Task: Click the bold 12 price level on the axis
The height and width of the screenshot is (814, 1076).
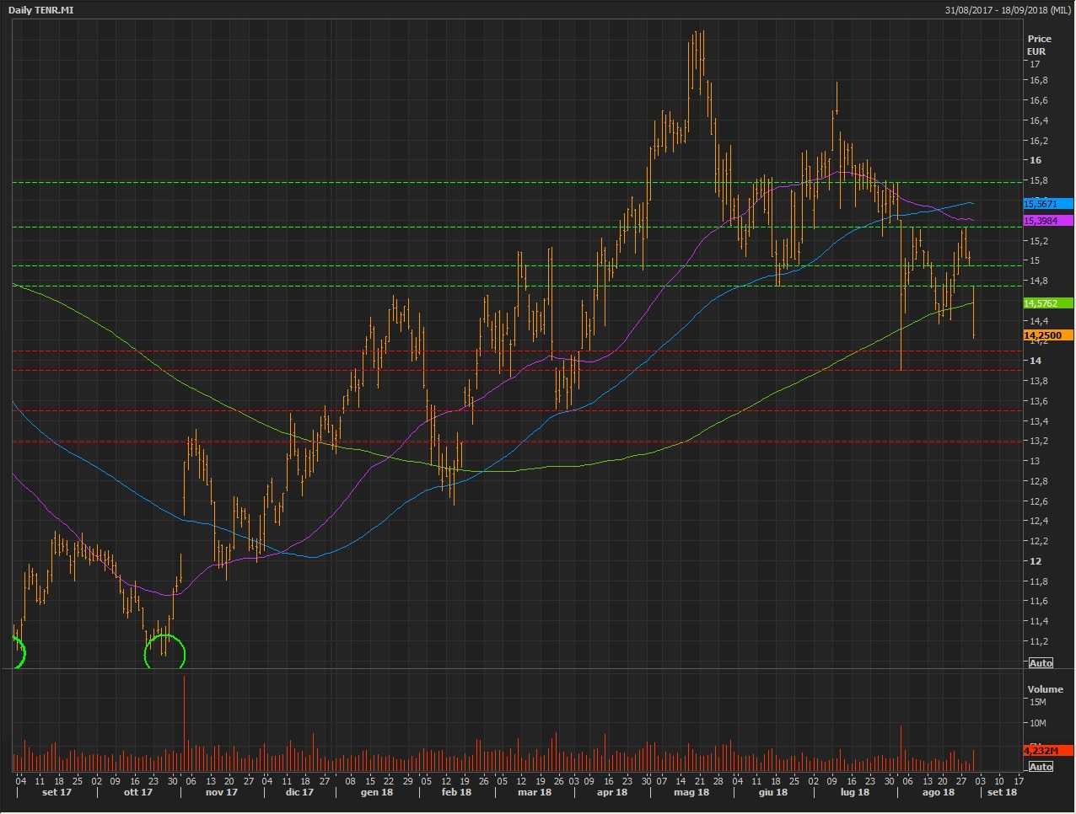Action: (1035, 561)
